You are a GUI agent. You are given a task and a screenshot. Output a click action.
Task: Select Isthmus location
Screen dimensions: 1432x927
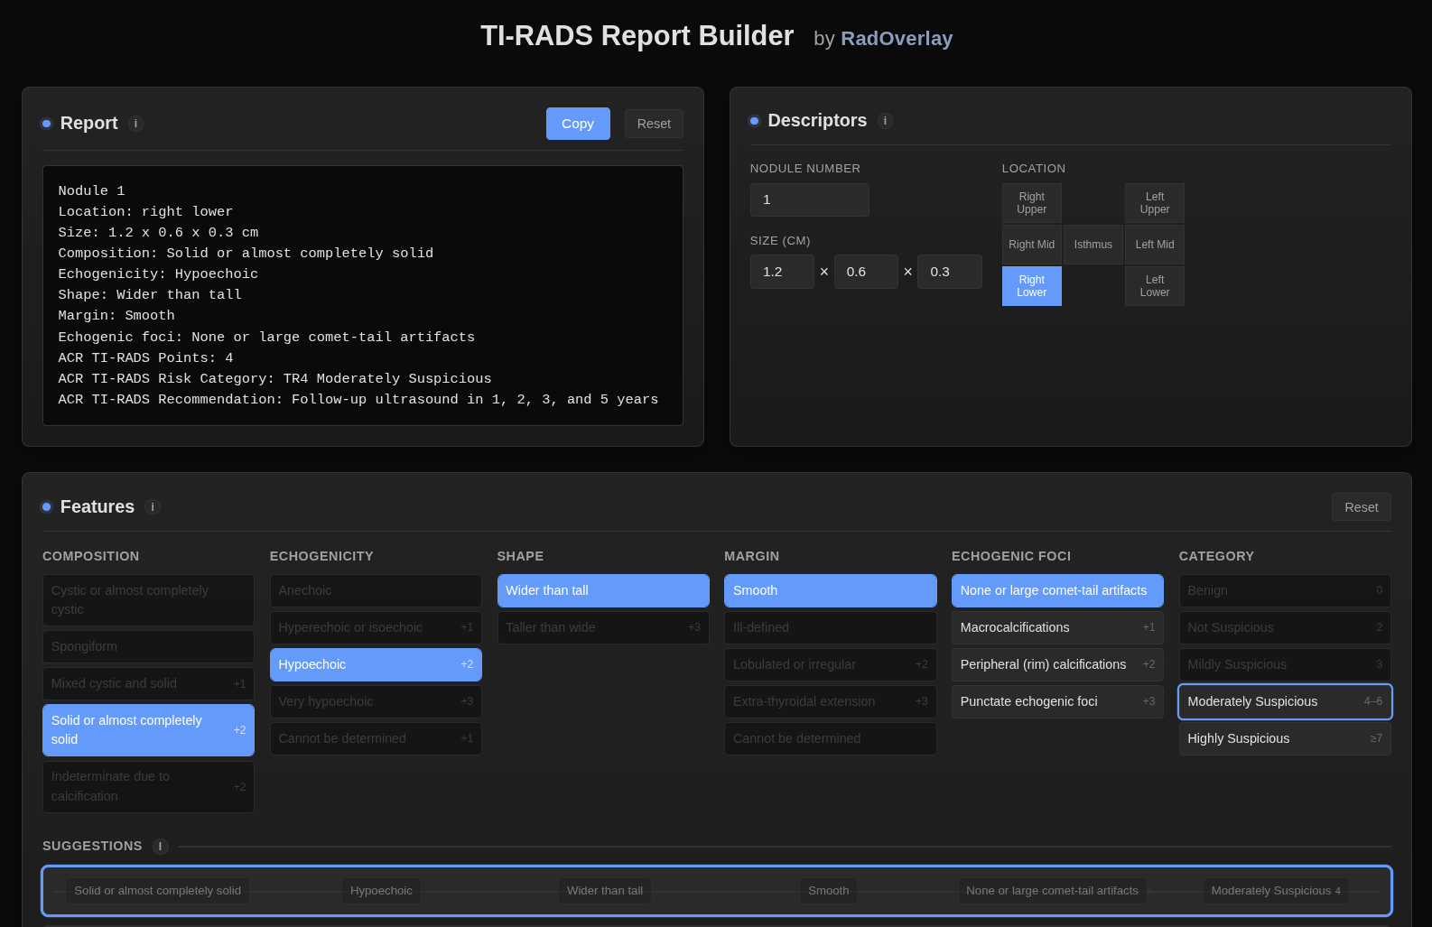coord(1093,245)
